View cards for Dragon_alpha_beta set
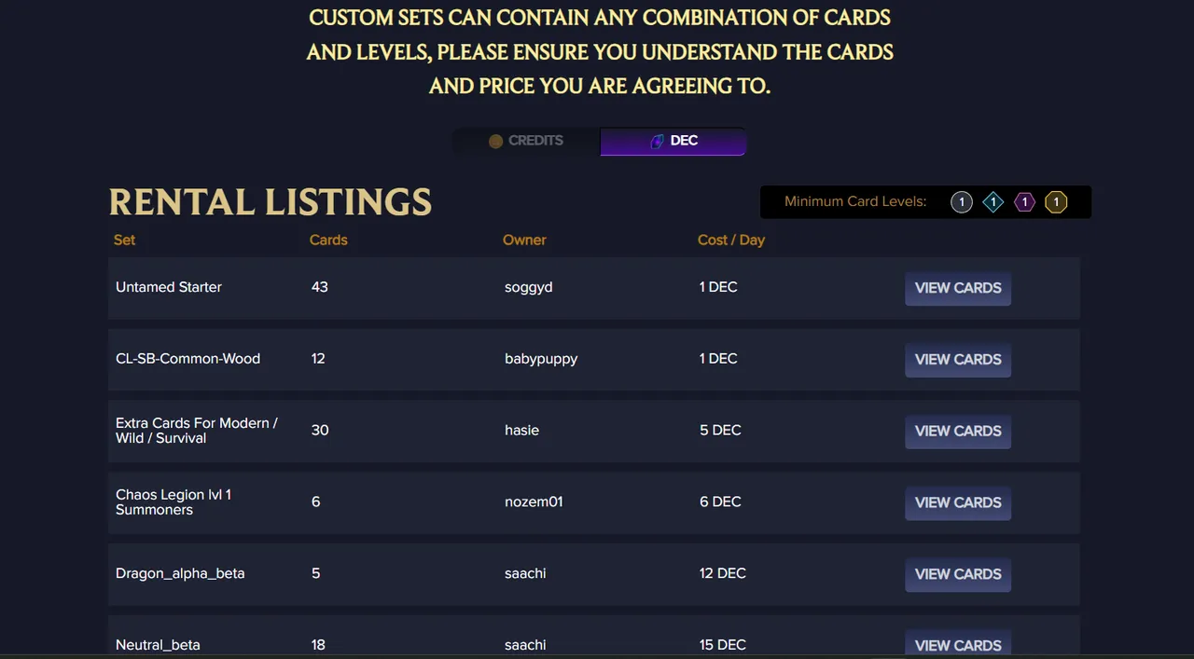This screenshot has width=1194, height=659. (x=958, y=575)
